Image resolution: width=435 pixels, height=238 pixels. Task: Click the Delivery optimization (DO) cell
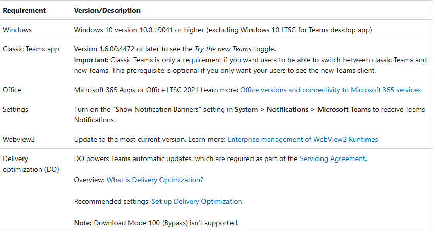click(x=31, y=164)
